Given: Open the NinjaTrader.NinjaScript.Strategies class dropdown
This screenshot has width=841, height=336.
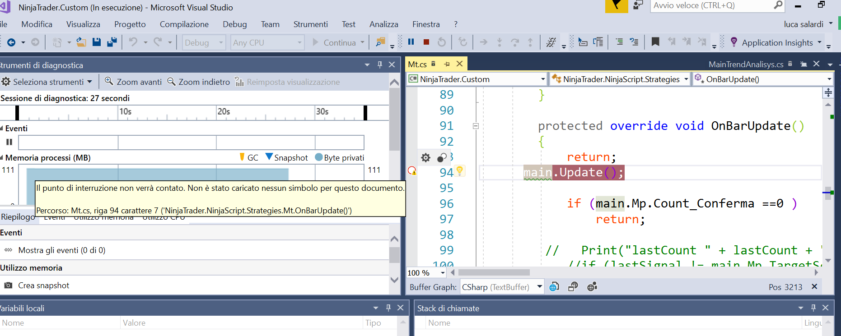Looking at the screenshot, I should click(620, 79).
